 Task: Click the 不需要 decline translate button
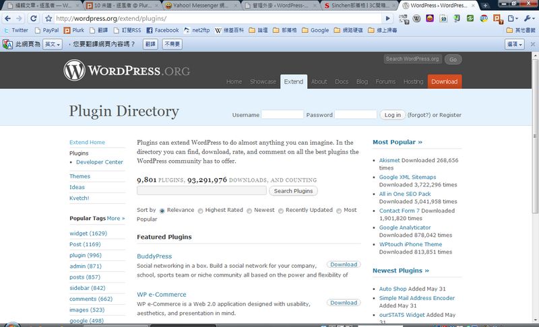(172, 44)
